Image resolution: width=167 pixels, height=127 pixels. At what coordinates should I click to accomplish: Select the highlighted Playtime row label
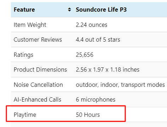[25, 115]
